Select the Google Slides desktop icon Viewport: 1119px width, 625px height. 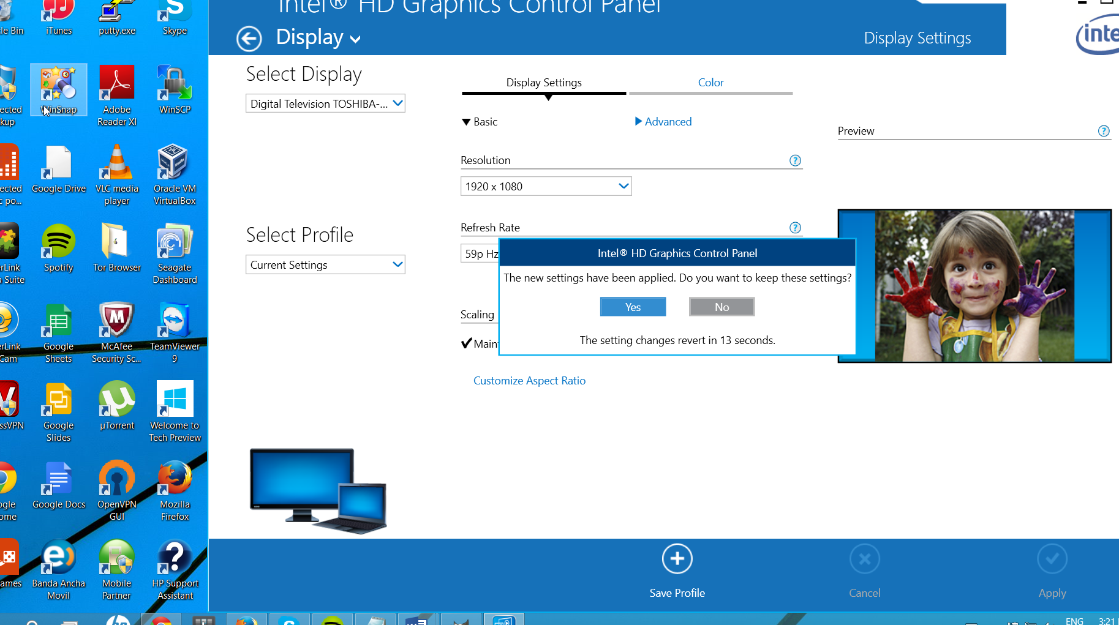(x=59, y=411)
